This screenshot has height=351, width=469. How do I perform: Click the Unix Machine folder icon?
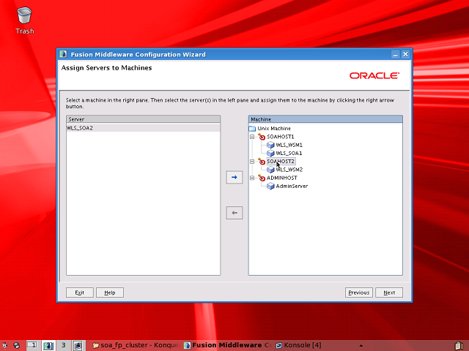[x=252, y=129]
